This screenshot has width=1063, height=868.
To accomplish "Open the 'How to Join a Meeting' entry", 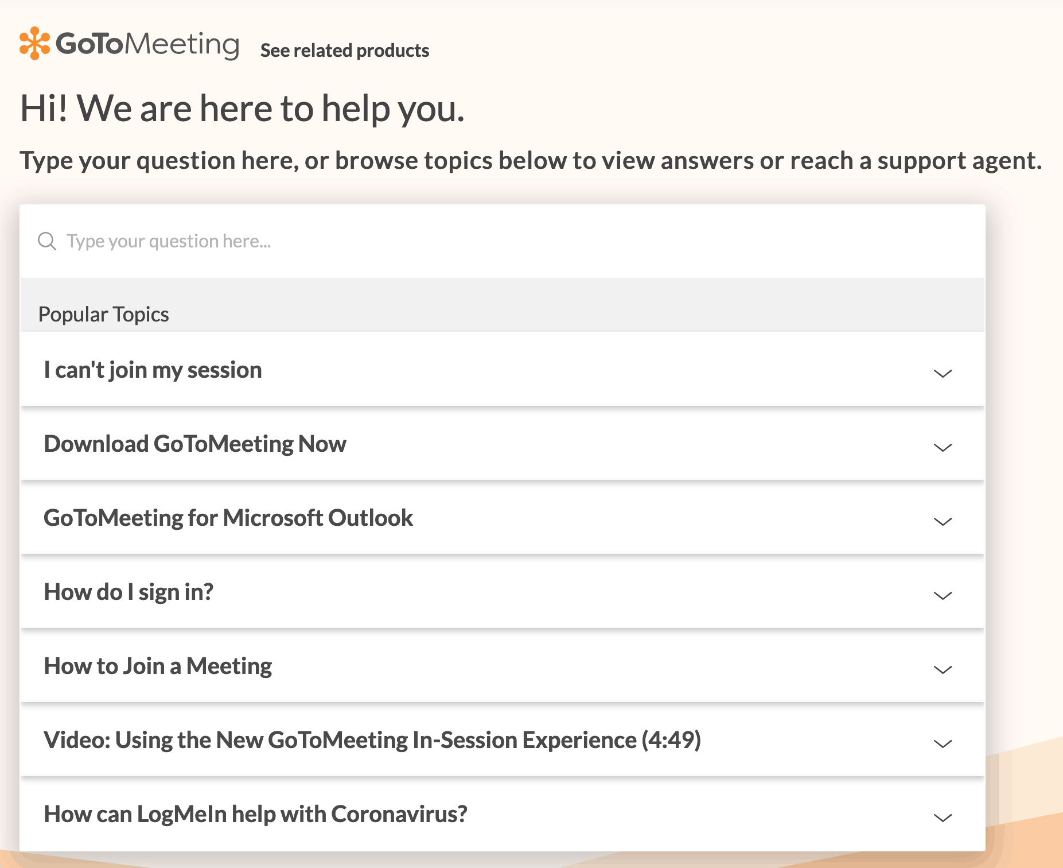I will coord(158,666).
